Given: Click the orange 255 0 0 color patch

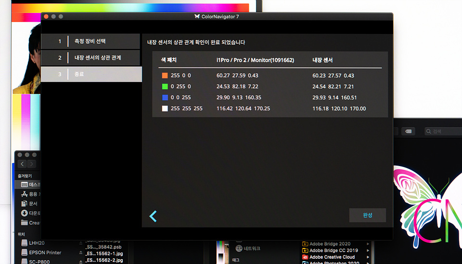Looking at the screenshot, I should 165,75.
